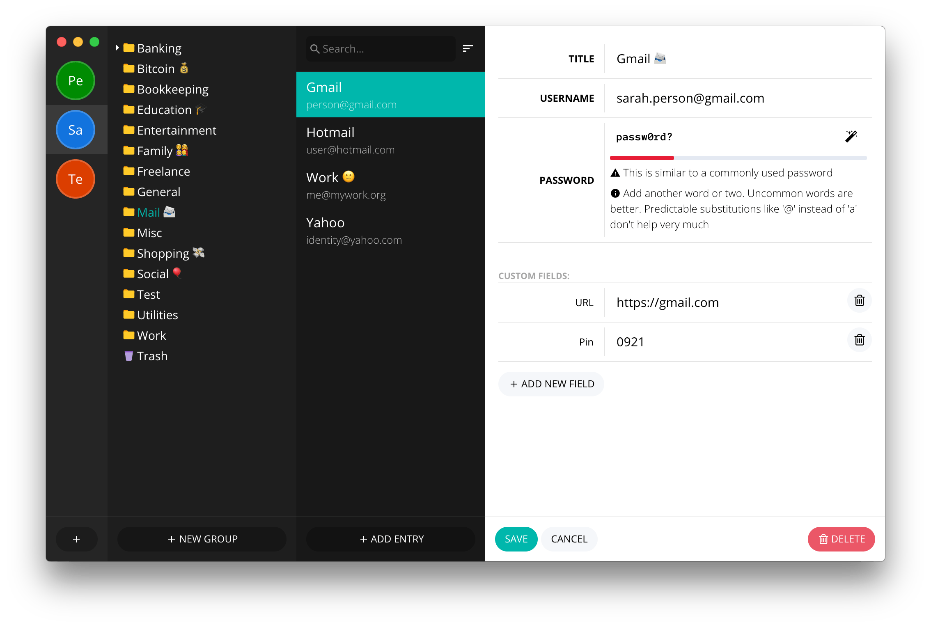The height and width of the screenshot is (627, 931).
Task: Delete the Pin custom field with trash icon
Action: 859,340
